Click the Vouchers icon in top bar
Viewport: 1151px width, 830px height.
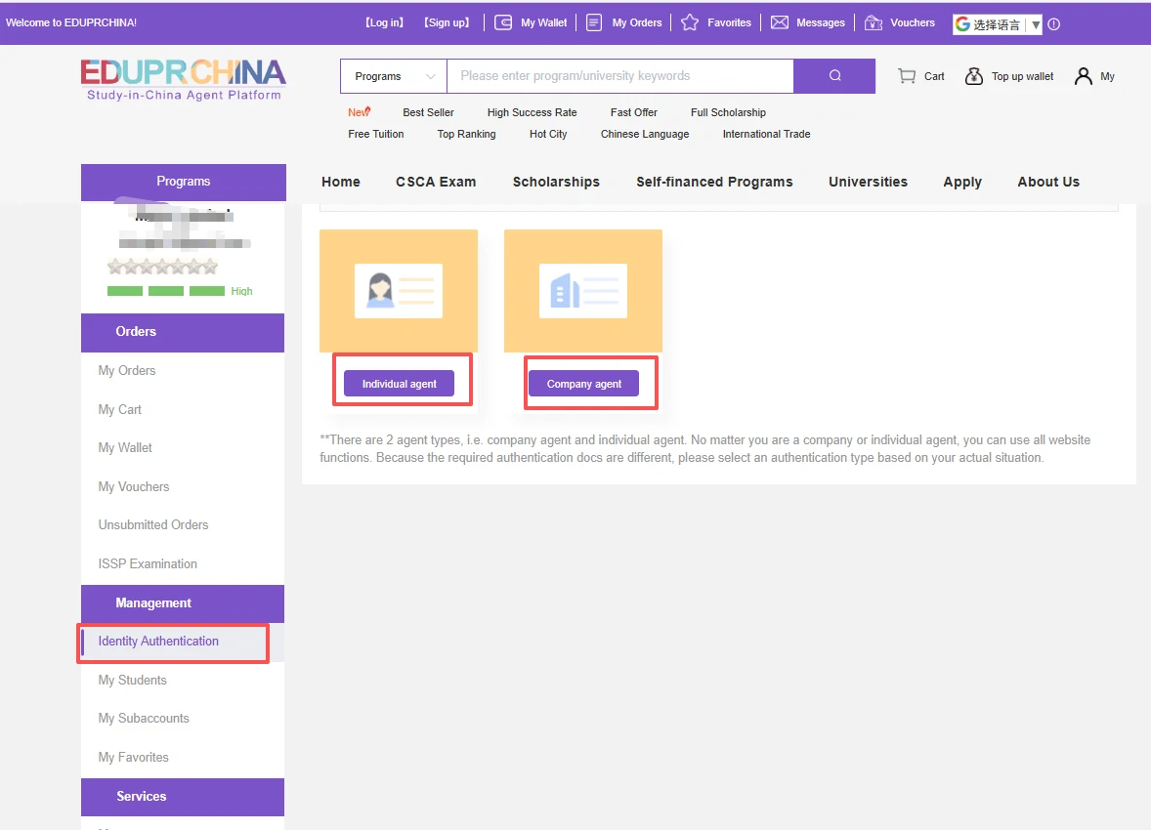[x=874, y=22]
